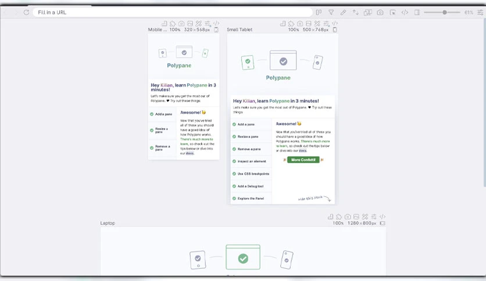
Task: Toggle the sync up-down arrows icon
Action: pos(356,12)
